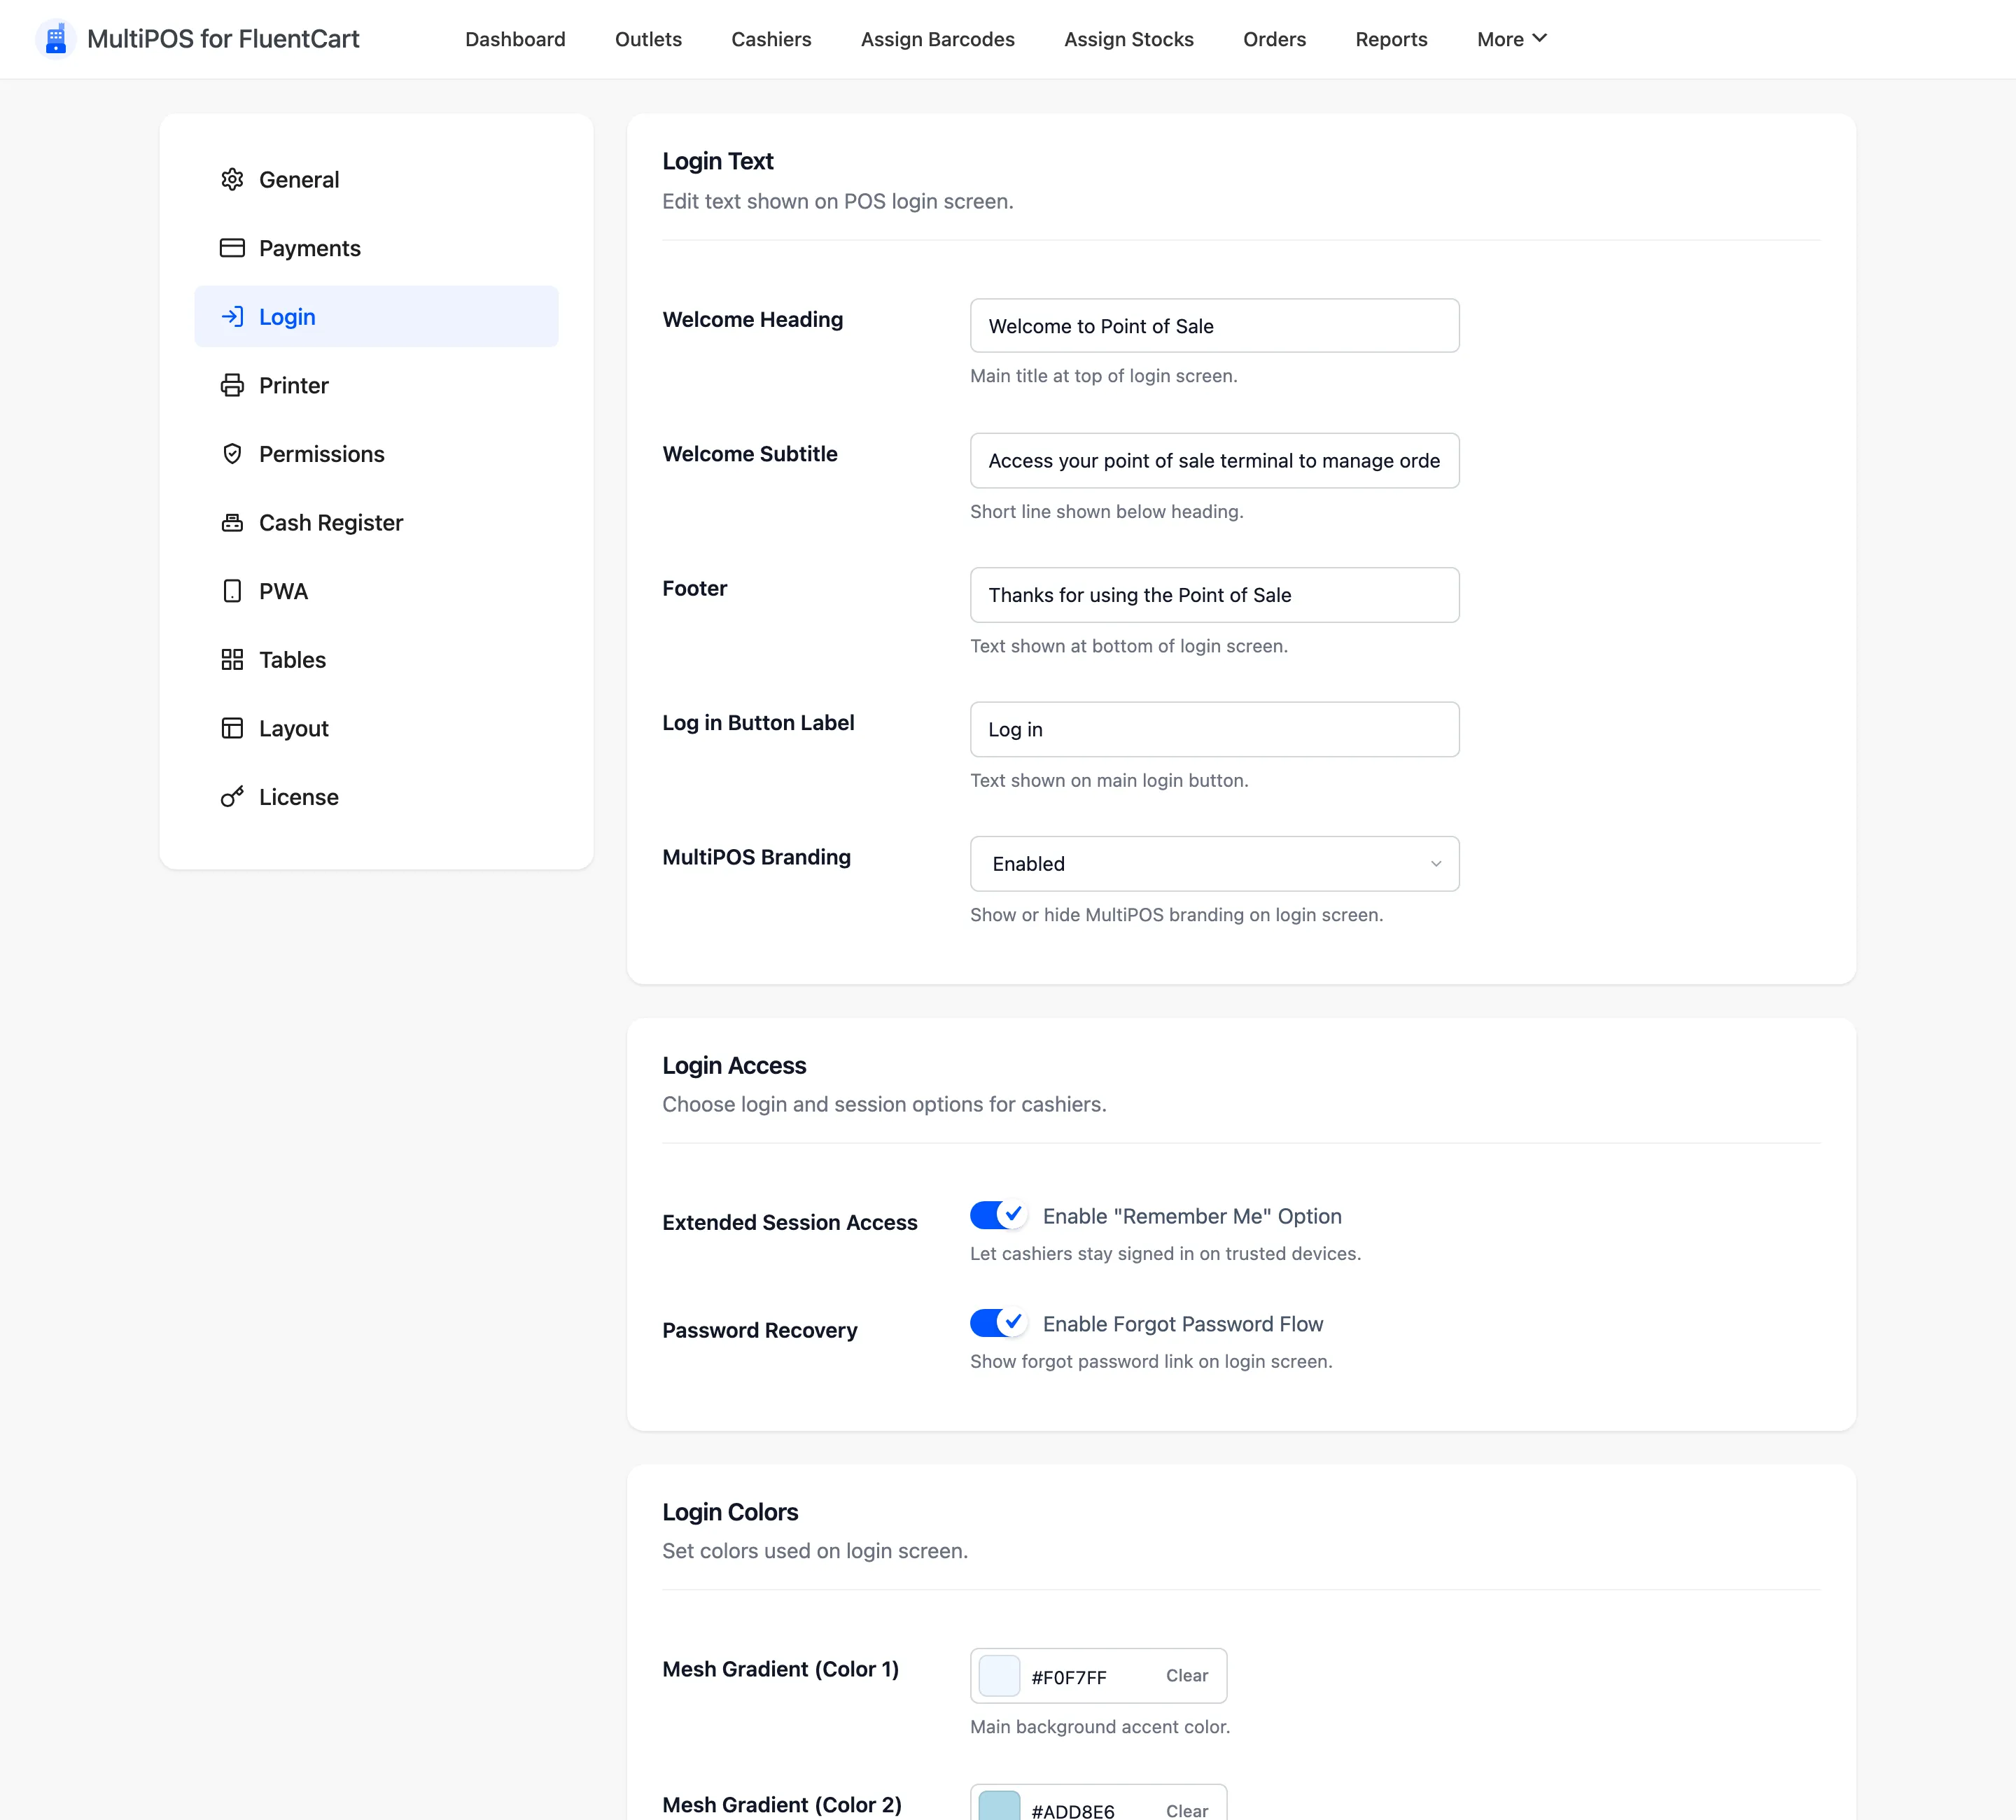
Task: Clear the Mesh Gradient Color 1 value
Action: (x=1186, y=1675)
